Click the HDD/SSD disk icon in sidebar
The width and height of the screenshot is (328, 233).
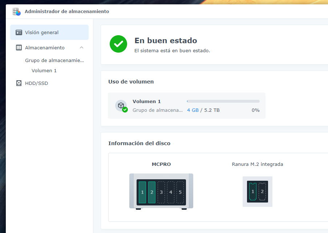19,83
